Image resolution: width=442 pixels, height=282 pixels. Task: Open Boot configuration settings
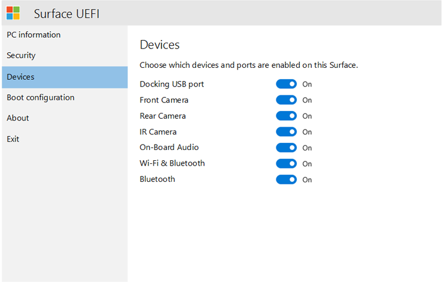pyautogui.click(x=41, y=97)
